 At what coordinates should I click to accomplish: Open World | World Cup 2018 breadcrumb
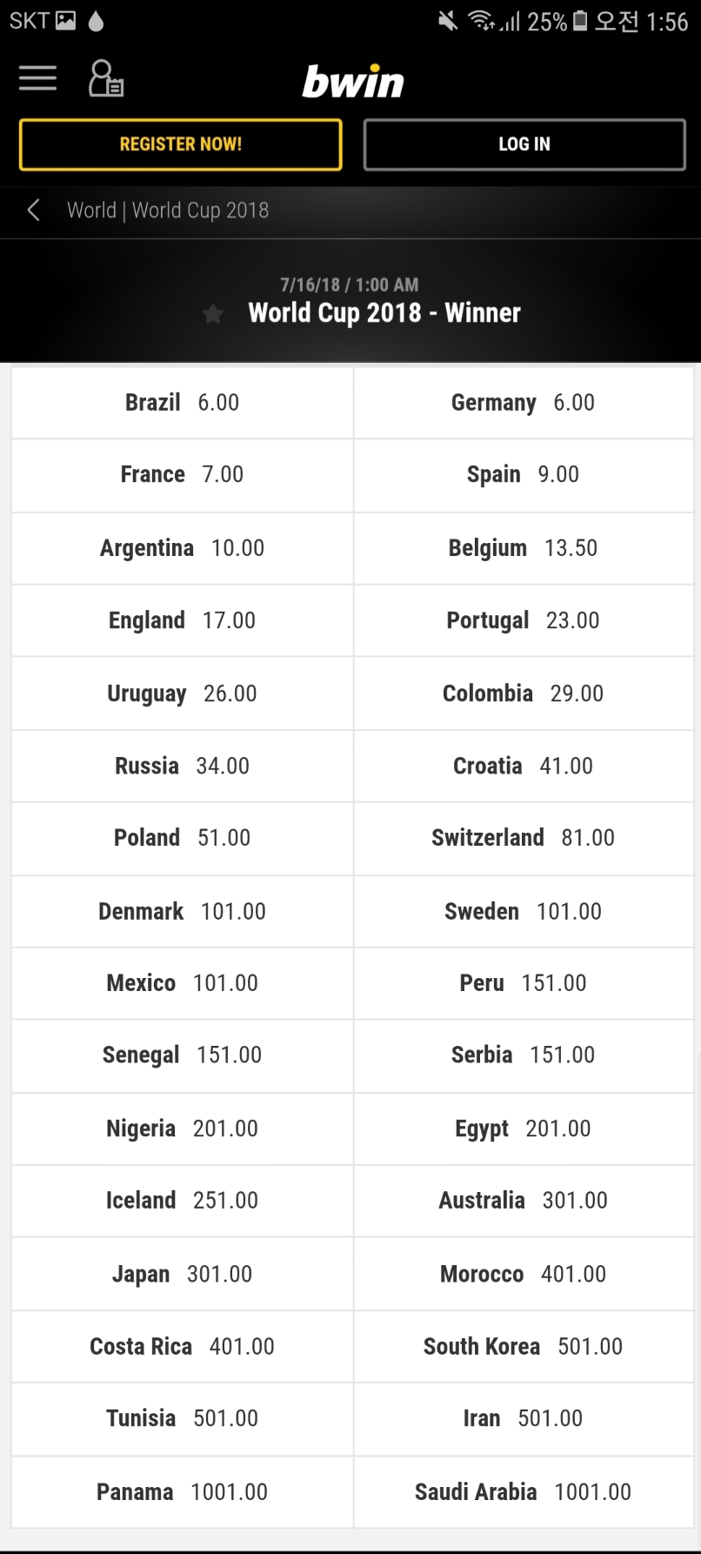pos(168,211)
